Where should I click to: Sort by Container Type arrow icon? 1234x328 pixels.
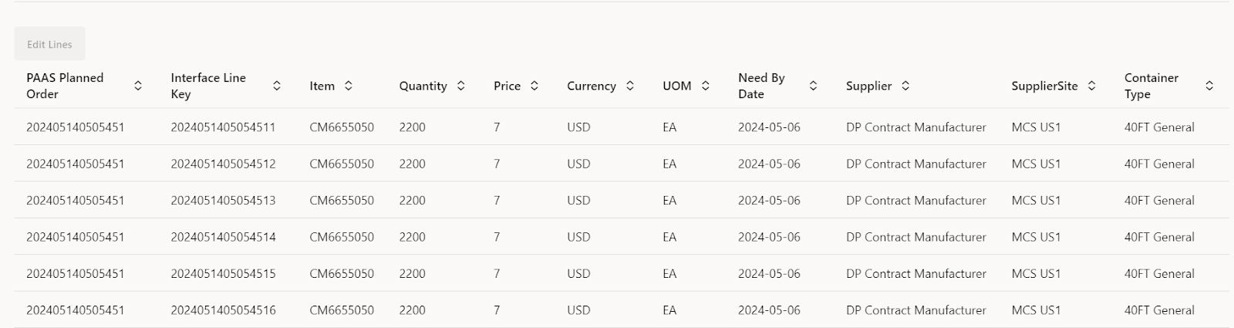[x=1209, y=86]
